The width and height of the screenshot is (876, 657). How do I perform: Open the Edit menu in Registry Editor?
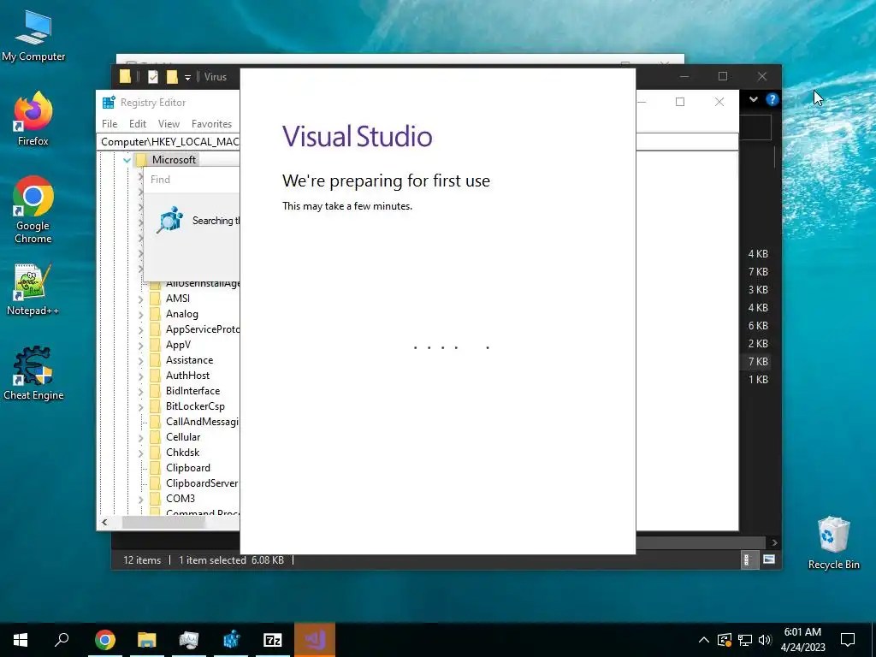click(138, 123)
